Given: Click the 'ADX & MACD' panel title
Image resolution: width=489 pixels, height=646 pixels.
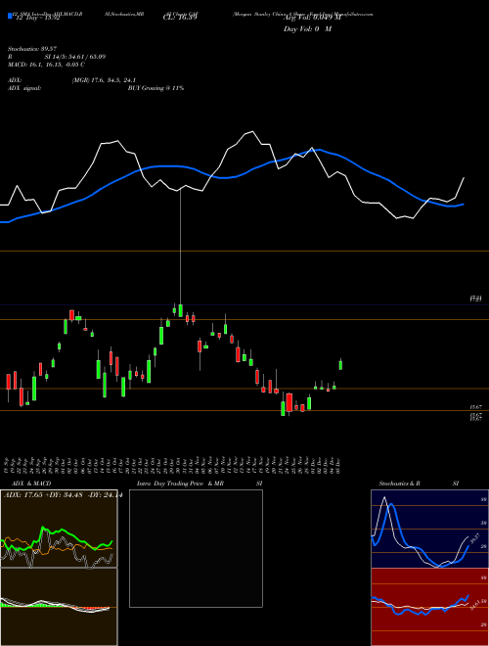Looking at the screenshot, I should pos(31,484).
